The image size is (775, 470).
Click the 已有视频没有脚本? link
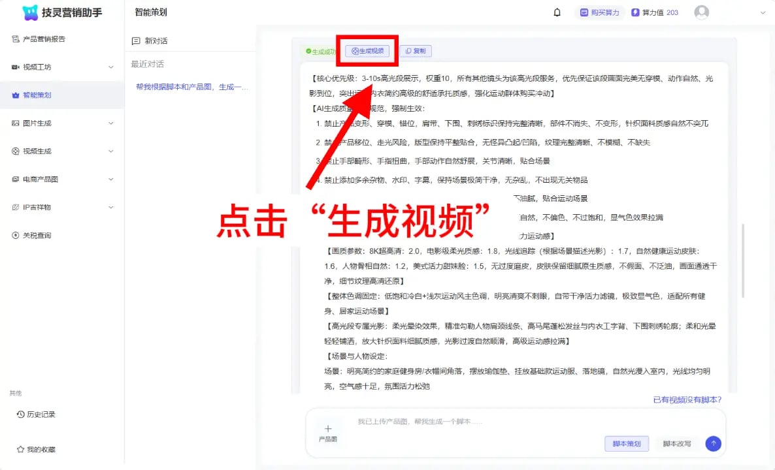687,400
